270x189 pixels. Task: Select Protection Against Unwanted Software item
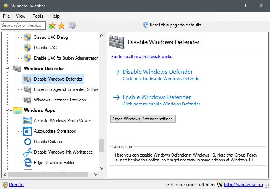click(x=66, y=89)
